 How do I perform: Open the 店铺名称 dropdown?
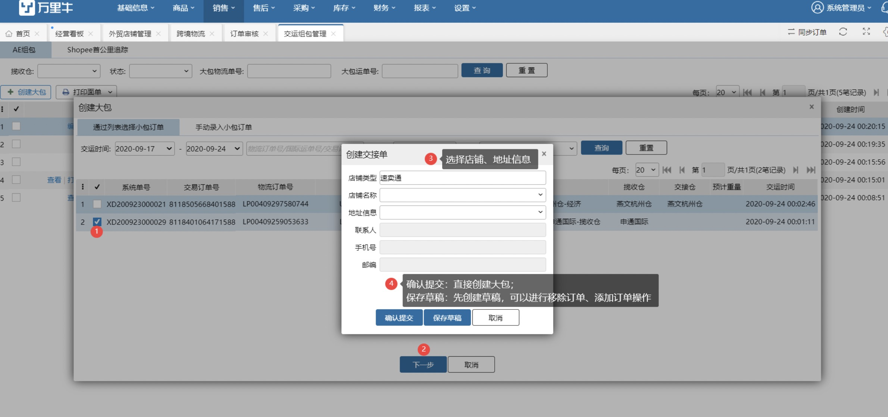tap(463, 195)
